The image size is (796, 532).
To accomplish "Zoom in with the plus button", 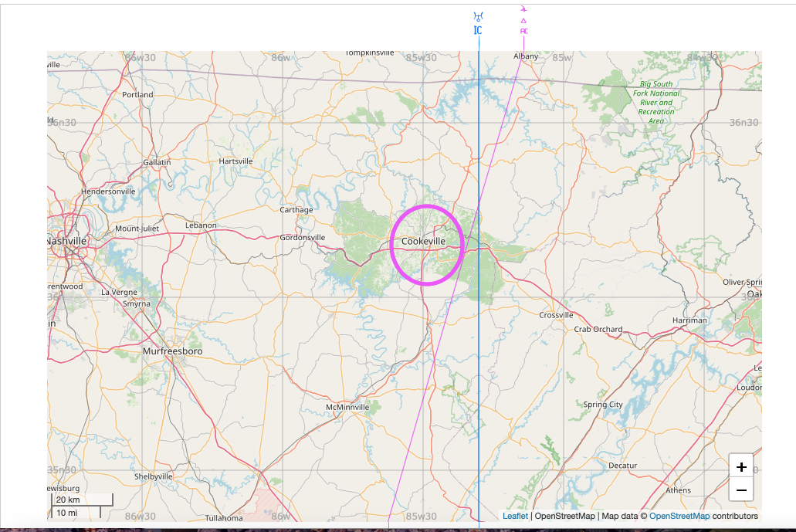I will pyautogui.click(x=741, y=466).
